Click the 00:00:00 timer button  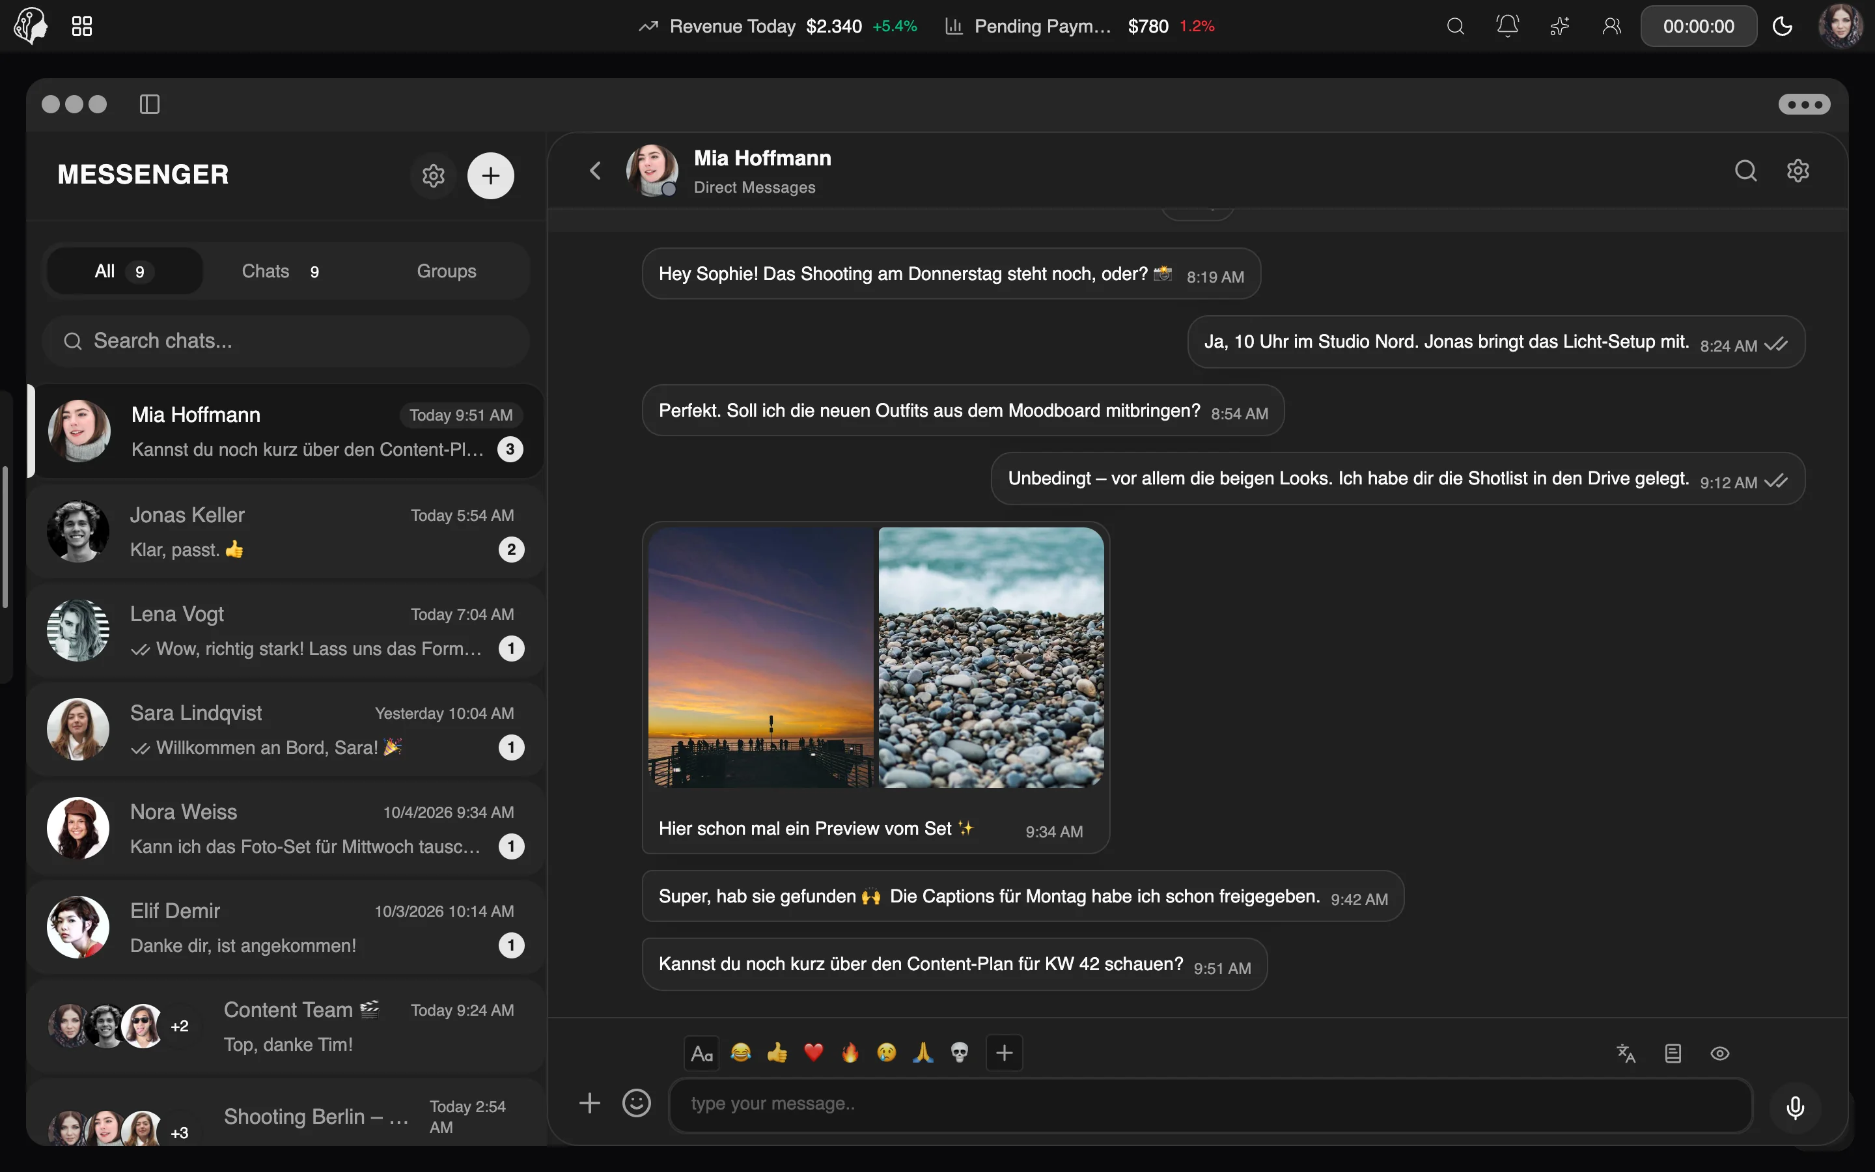point(1699,26)
